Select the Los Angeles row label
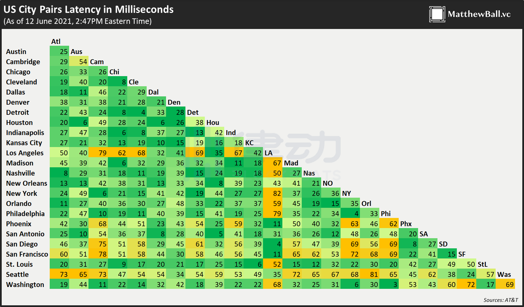The height and width of the screenshot is (307, 524). [x=25, y=153]
